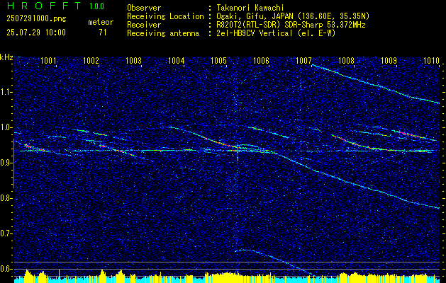
Task: Click the 1005 time axis marker
Action: pos(218,60)
